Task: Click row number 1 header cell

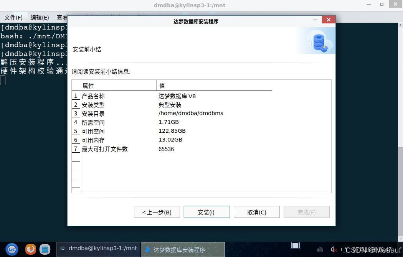Action: pos(76,96)
